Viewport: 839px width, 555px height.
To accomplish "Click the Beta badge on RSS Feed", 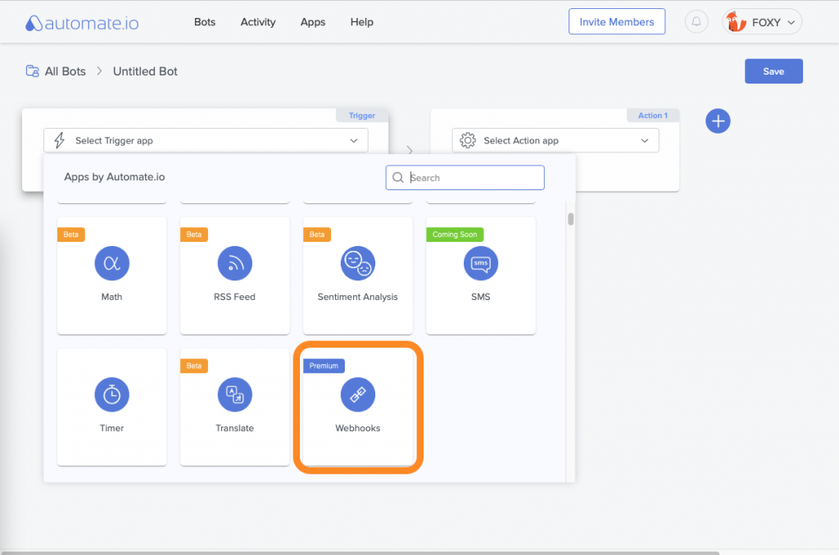I will (193, 234).
